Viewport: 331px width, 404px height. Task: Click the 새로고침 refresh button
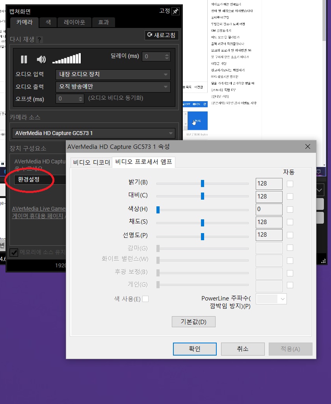tap(162, 35)
